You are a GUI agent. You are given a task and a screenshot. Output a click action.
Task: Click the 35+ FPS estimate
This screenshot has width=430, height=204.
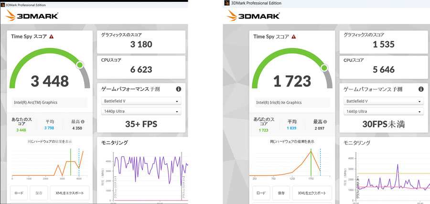pyautogui.click(x=141, y=124)
